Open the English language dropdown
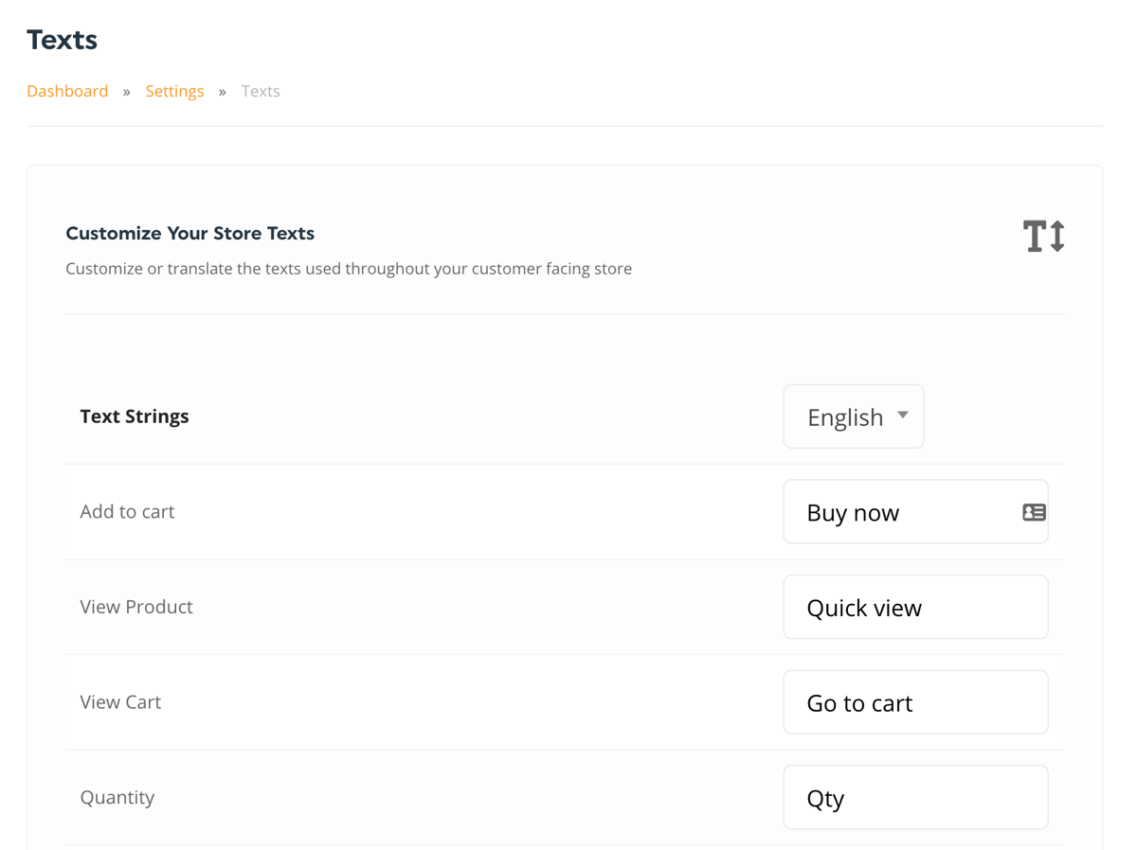The width and height of the screenshot is (1137, 850). click(x=854, y=416)
